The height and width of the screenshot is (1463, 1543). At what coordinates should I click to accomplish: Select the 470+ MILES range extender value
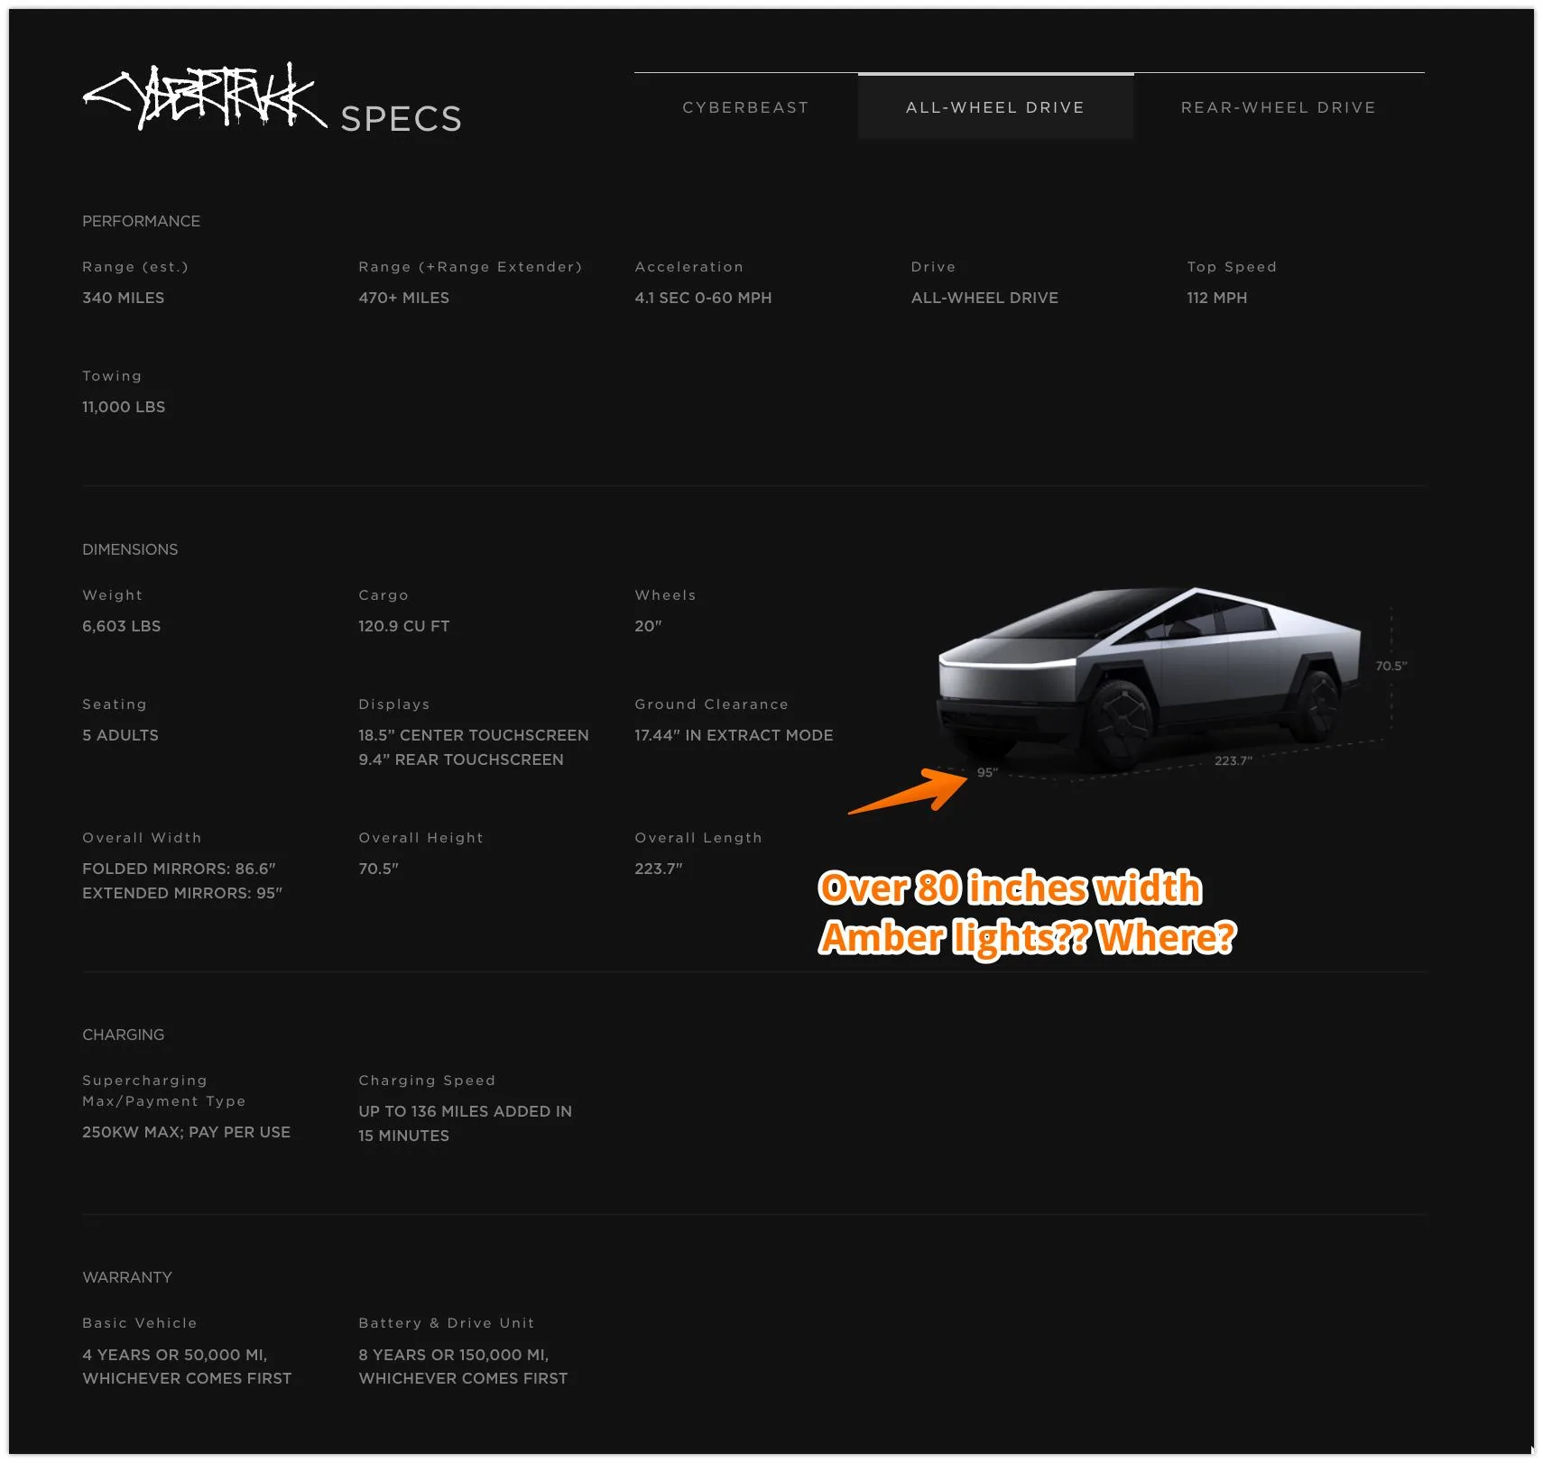click(x=403, y=298)
